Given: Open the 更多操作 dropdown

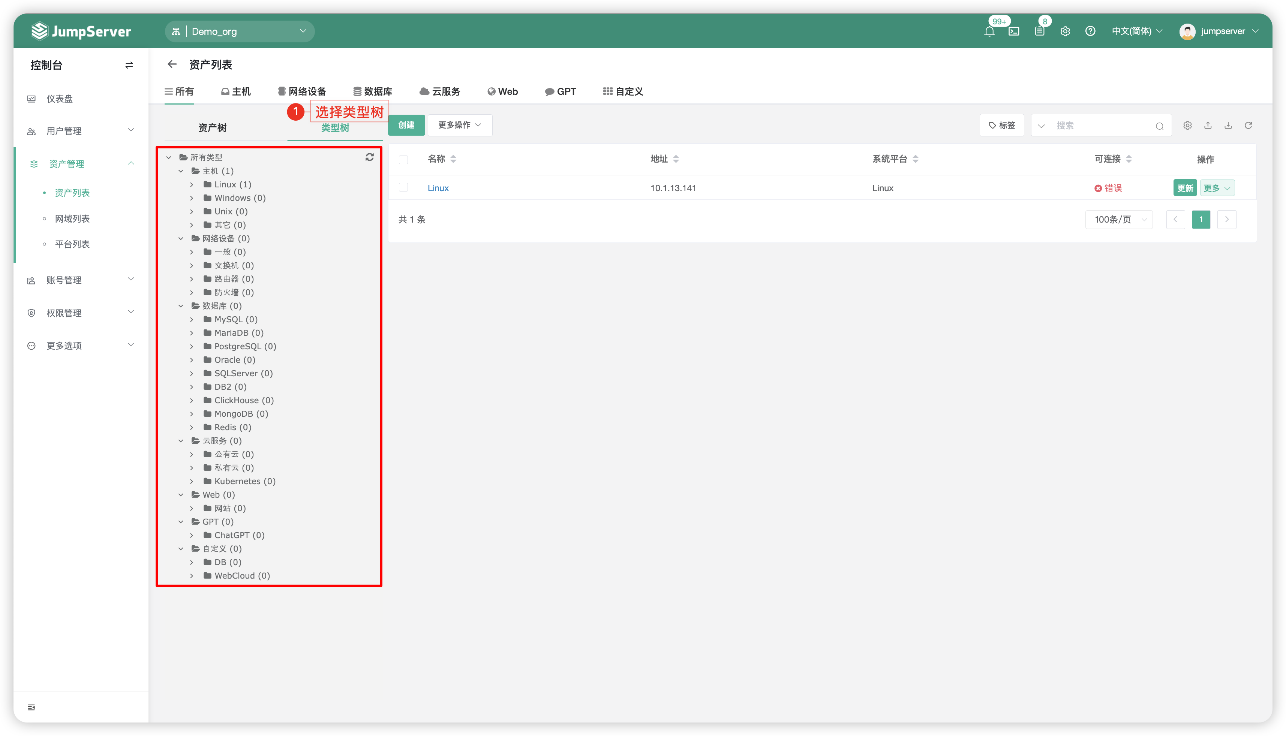Looking at the screenshot, I should click(460, 125).
